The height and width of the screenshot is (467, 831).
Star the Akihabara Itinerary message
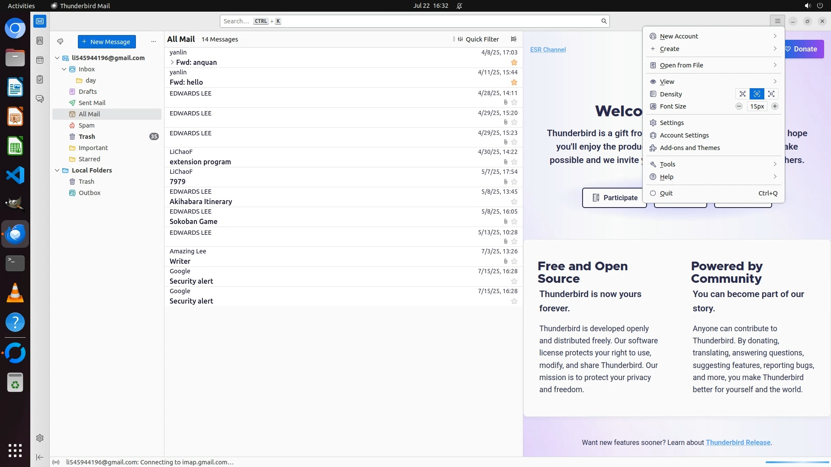click(x=514, y=202)
